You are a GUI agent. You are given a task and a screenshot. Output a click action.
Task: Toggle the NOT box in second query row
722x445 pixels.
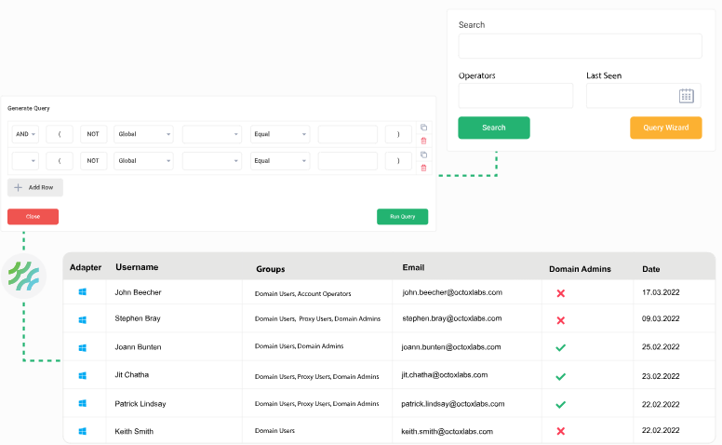coord(93,161)
